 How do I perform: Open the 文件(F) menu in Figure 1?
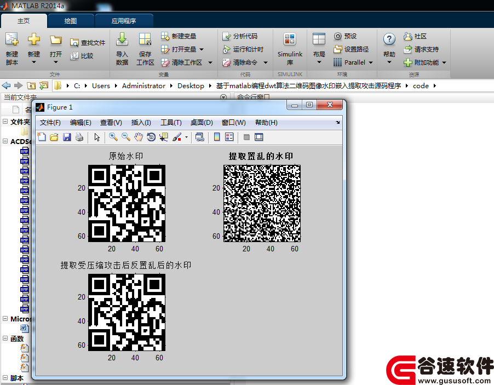50,123
